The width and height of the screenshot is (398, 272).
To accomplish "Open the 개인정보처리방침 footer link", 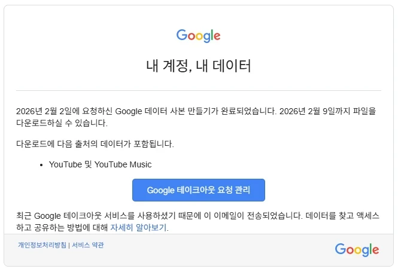I will pyautogui.click(x=42, y=245).
